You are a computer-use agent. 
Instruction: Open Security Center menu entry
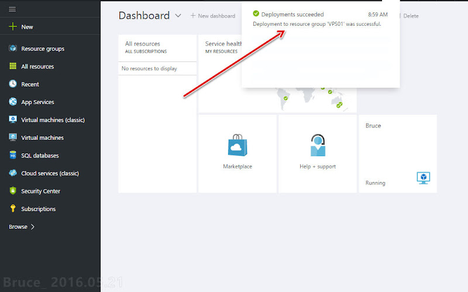[x=40, y=191]
